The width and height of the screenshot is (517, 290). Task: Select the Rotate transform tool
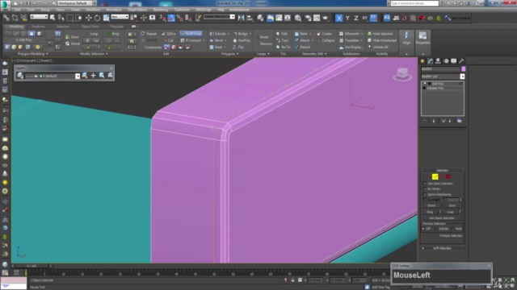97,18
